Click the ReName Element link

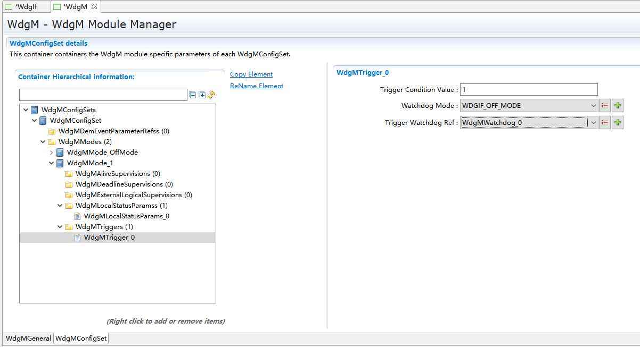tap(257, 86)
